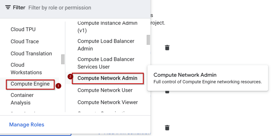Choose the Compute Network Admin role

click(x=107, y=78)
